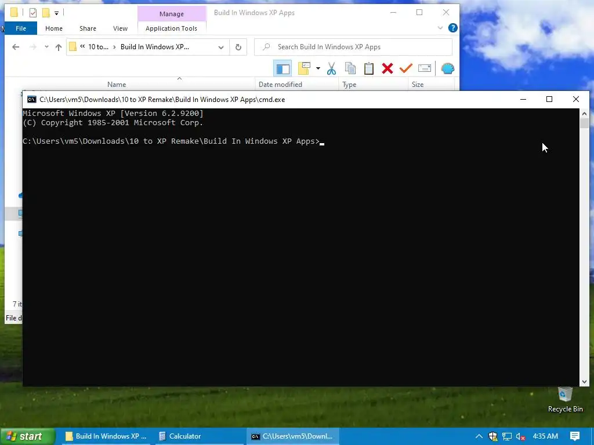Expand the folder options toolbar dropdown arrow
This screenshot has width=594, height=445.
pyautogui.click(x=318, y=68)
